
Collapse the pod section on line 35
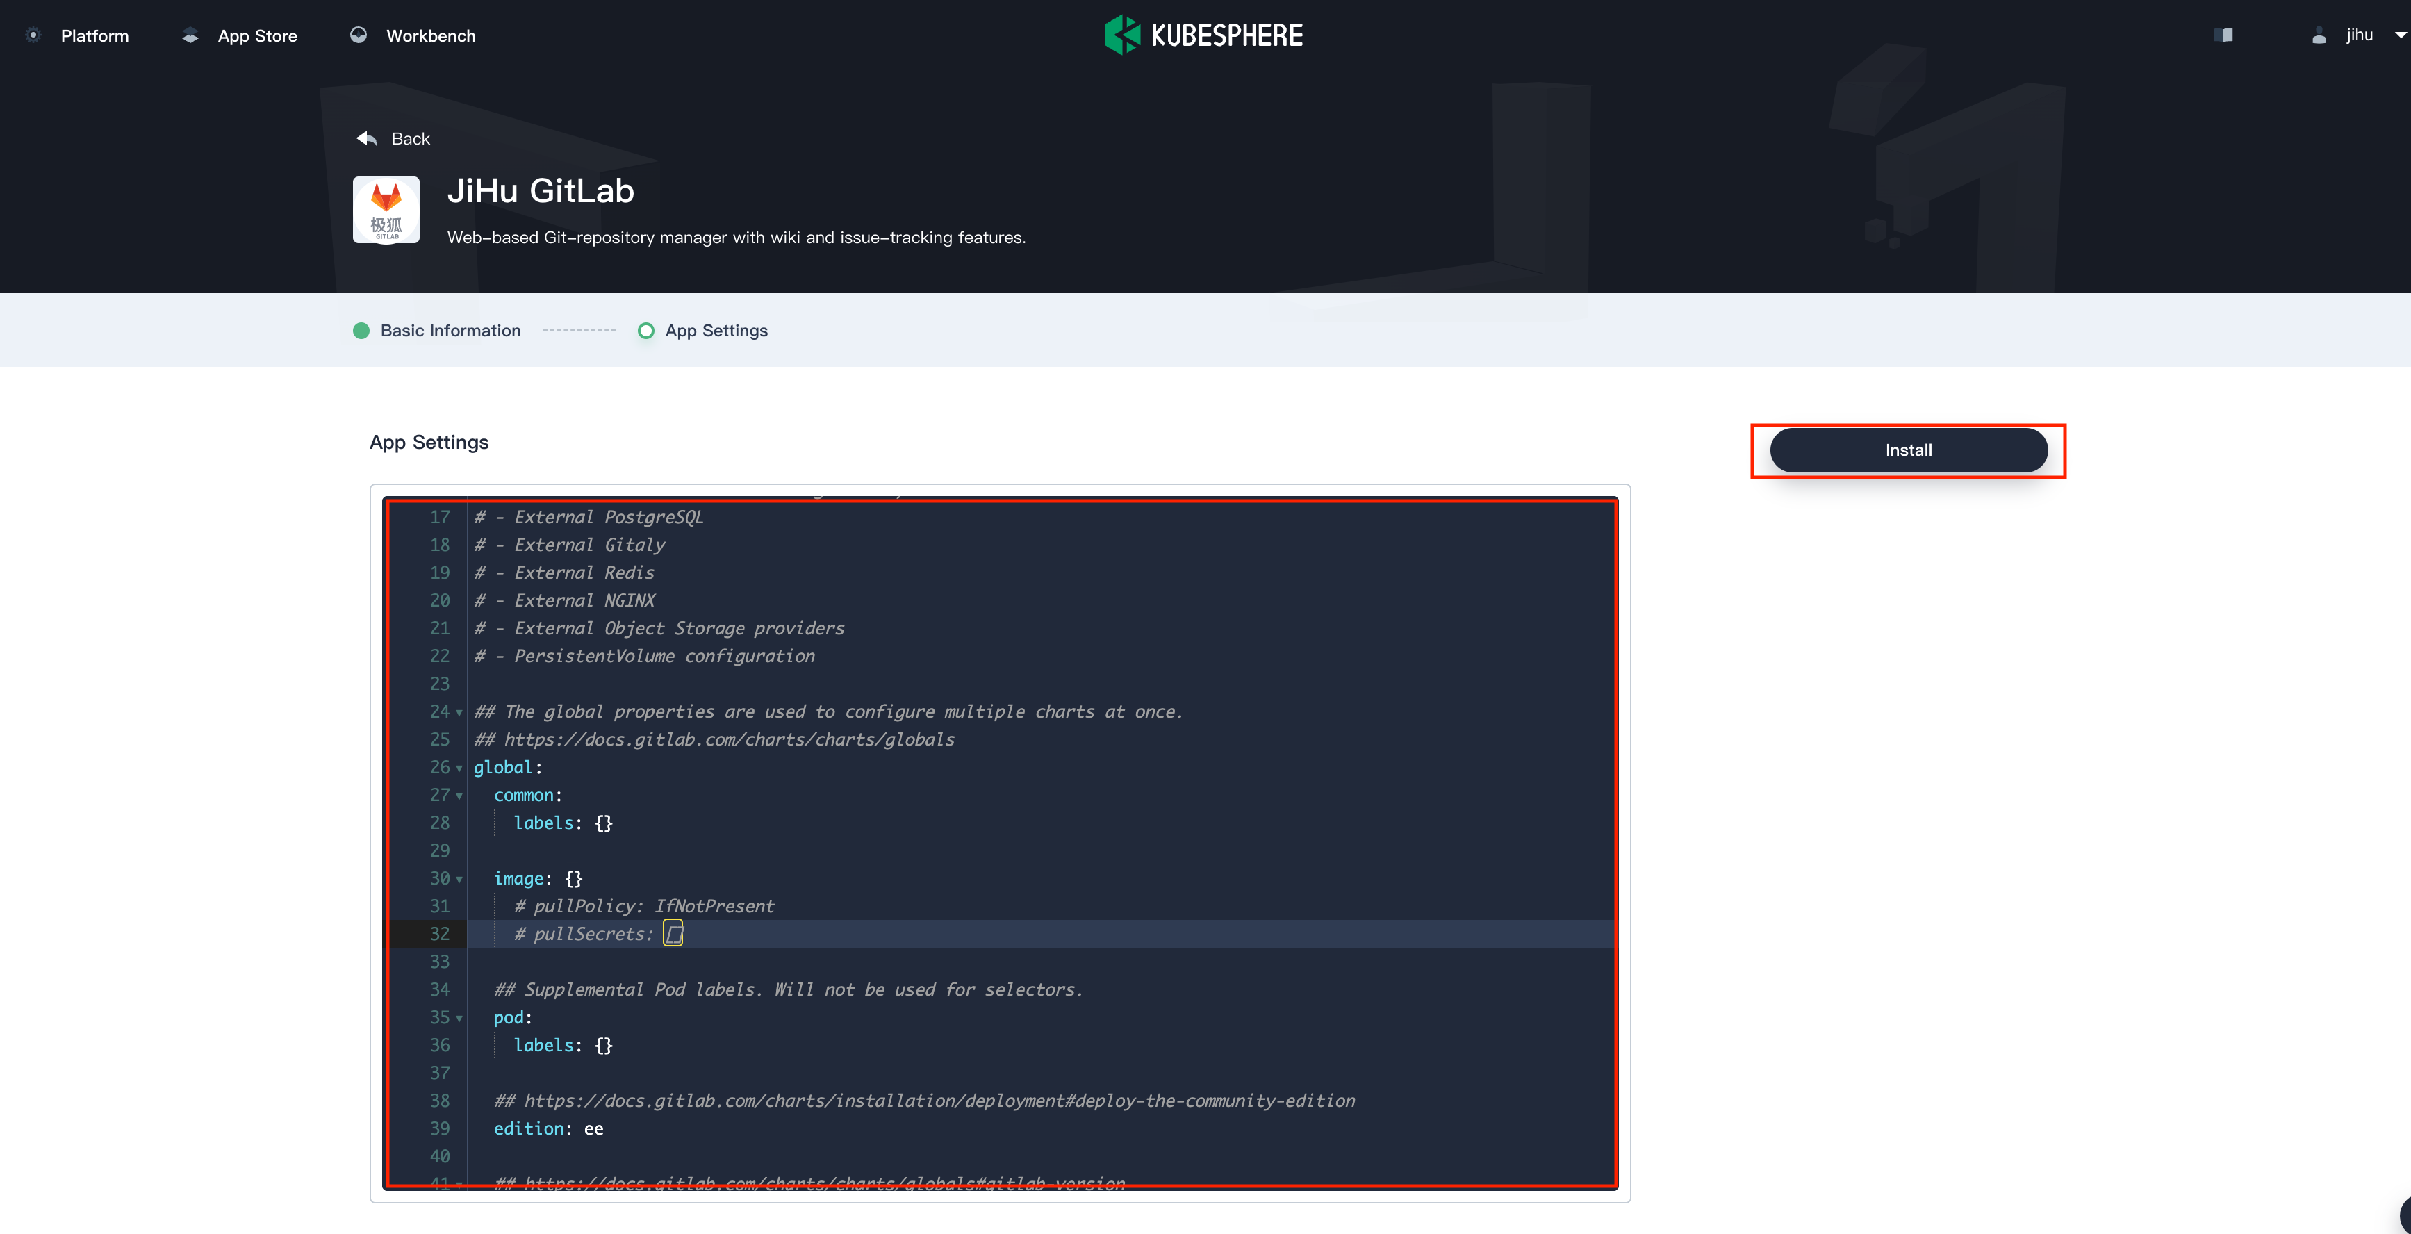coord(459,1018)
